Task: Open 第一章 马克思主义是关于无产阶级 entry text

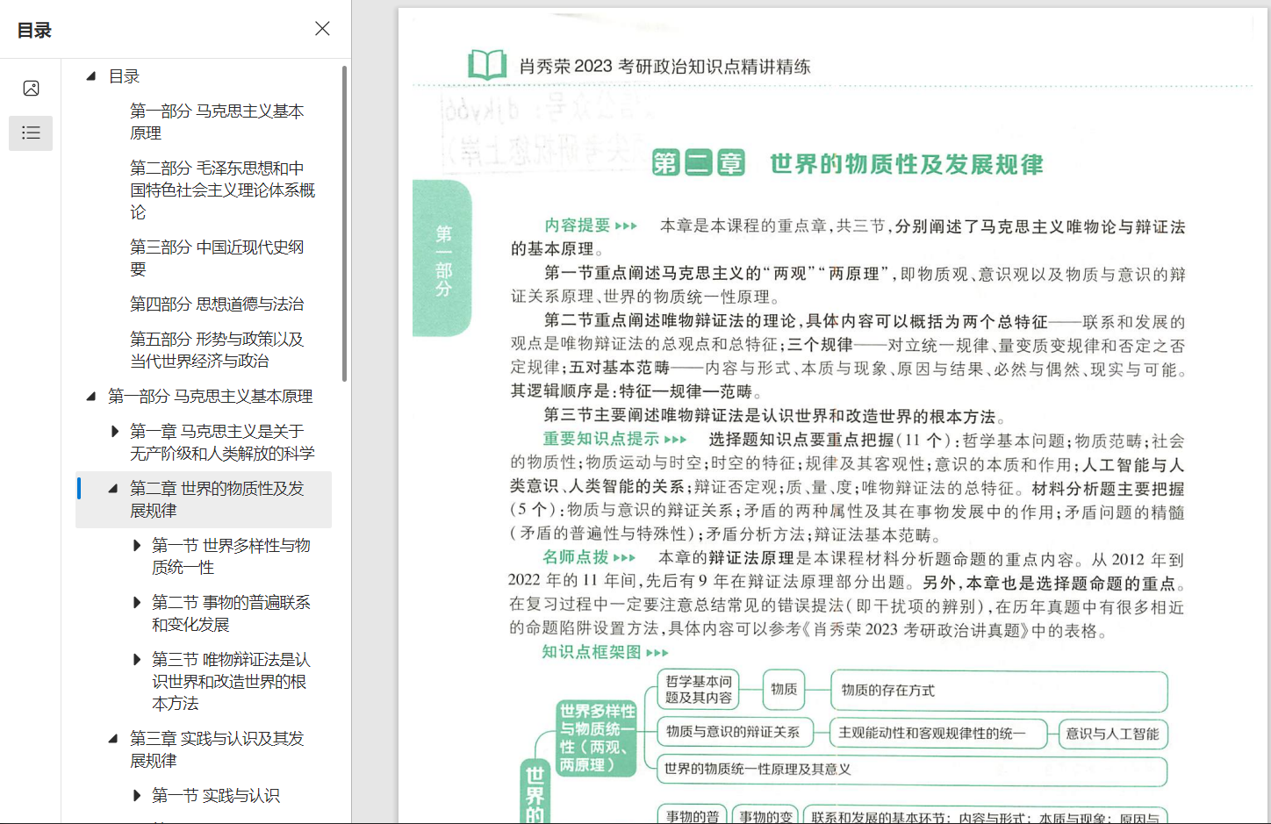Action: (x=222, y=442)
